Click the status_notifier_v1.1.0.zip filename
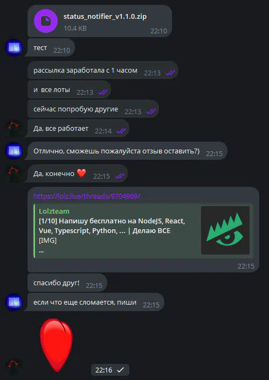The width and height of the screenshot is (269, 380). (x=105, y=17)
